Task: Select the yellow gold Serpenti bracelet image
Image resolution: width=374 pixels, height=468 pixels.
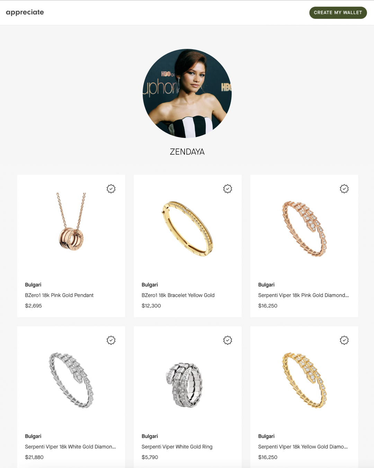Action: (304, 380)
